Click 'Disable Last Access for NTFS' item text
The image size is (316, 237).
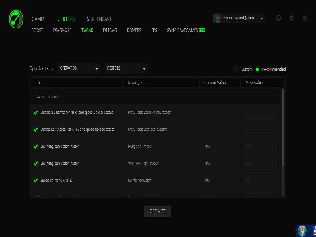tap(77, 130)
